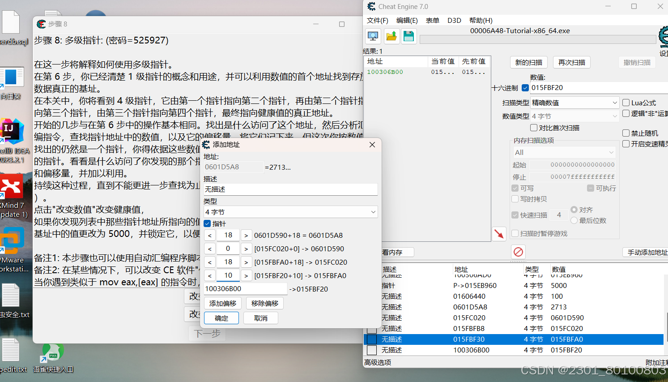Click the 数值 hex value input field
This screenshot has width=668, height=382.
[599, 88]
